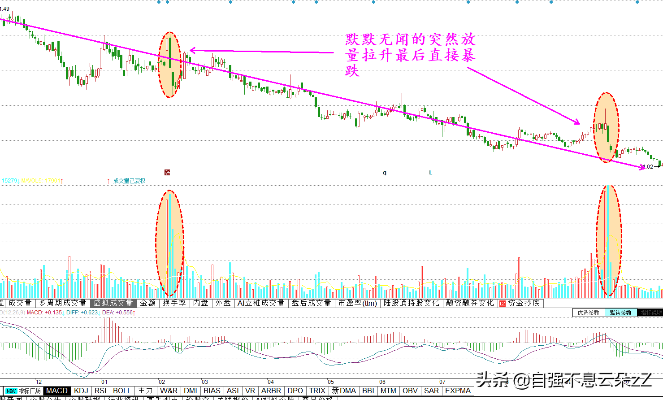Click the 成交量已复权 label in the volume panel
Screen dimensions: 663x400
[129, 181]
